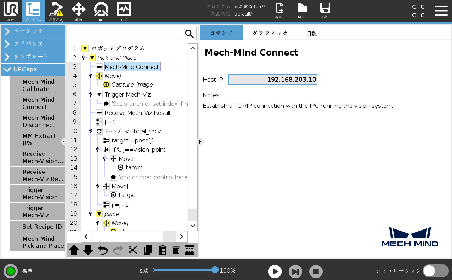Move node down with down arrow
Image resolution: width=452 pixels, height=280 pixels.
(x=88, y=250)
